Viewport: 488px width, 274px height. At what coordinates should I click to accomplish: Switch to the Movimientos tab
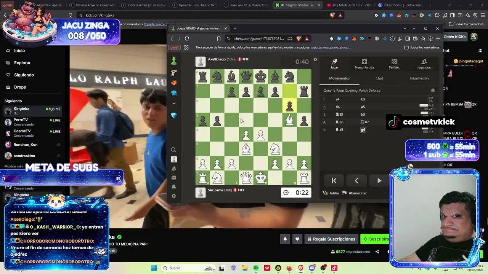[x=339, y=78]
